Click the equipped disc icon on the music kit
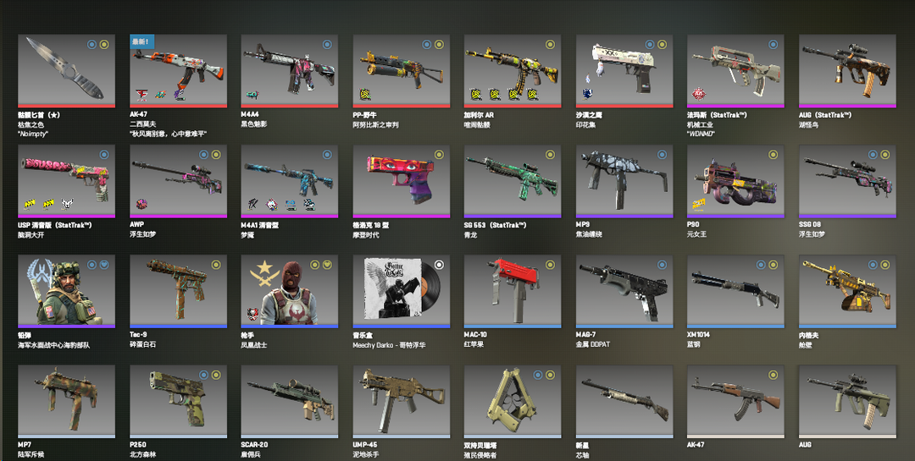Screen dimensions: 915x461 (439, 265)
